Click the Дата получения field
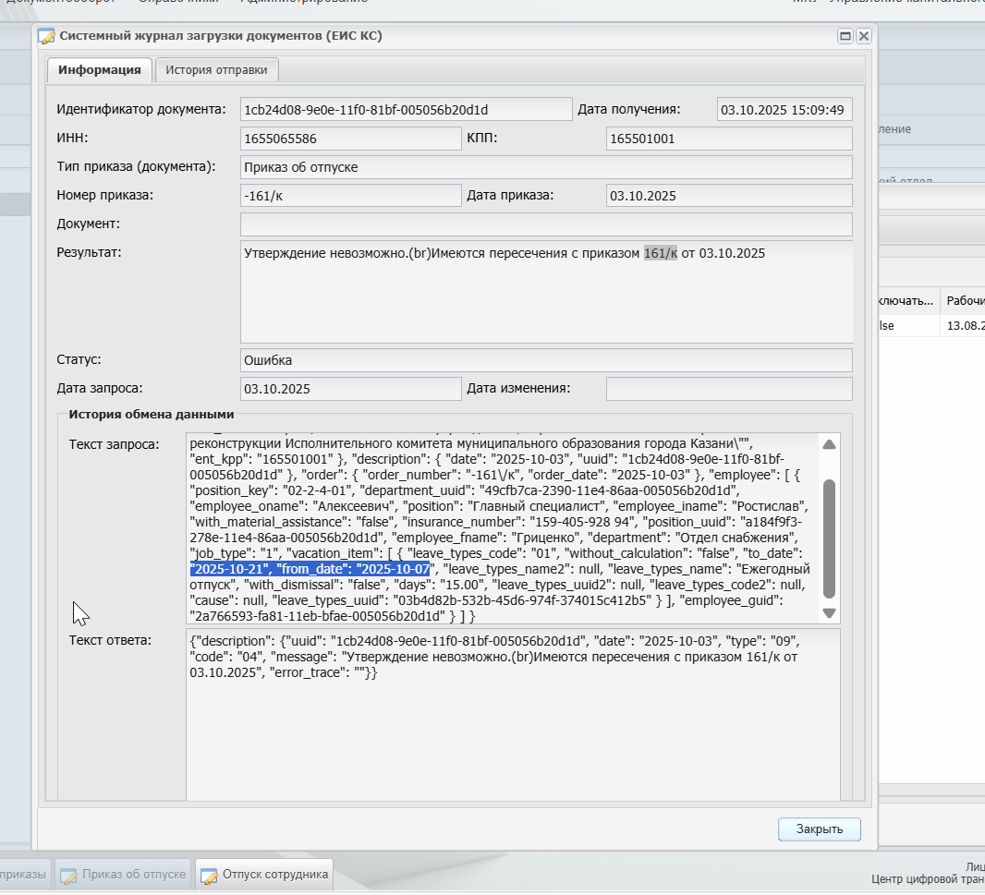Viewport: 985px width, 895px height. [x=784, y=109]
